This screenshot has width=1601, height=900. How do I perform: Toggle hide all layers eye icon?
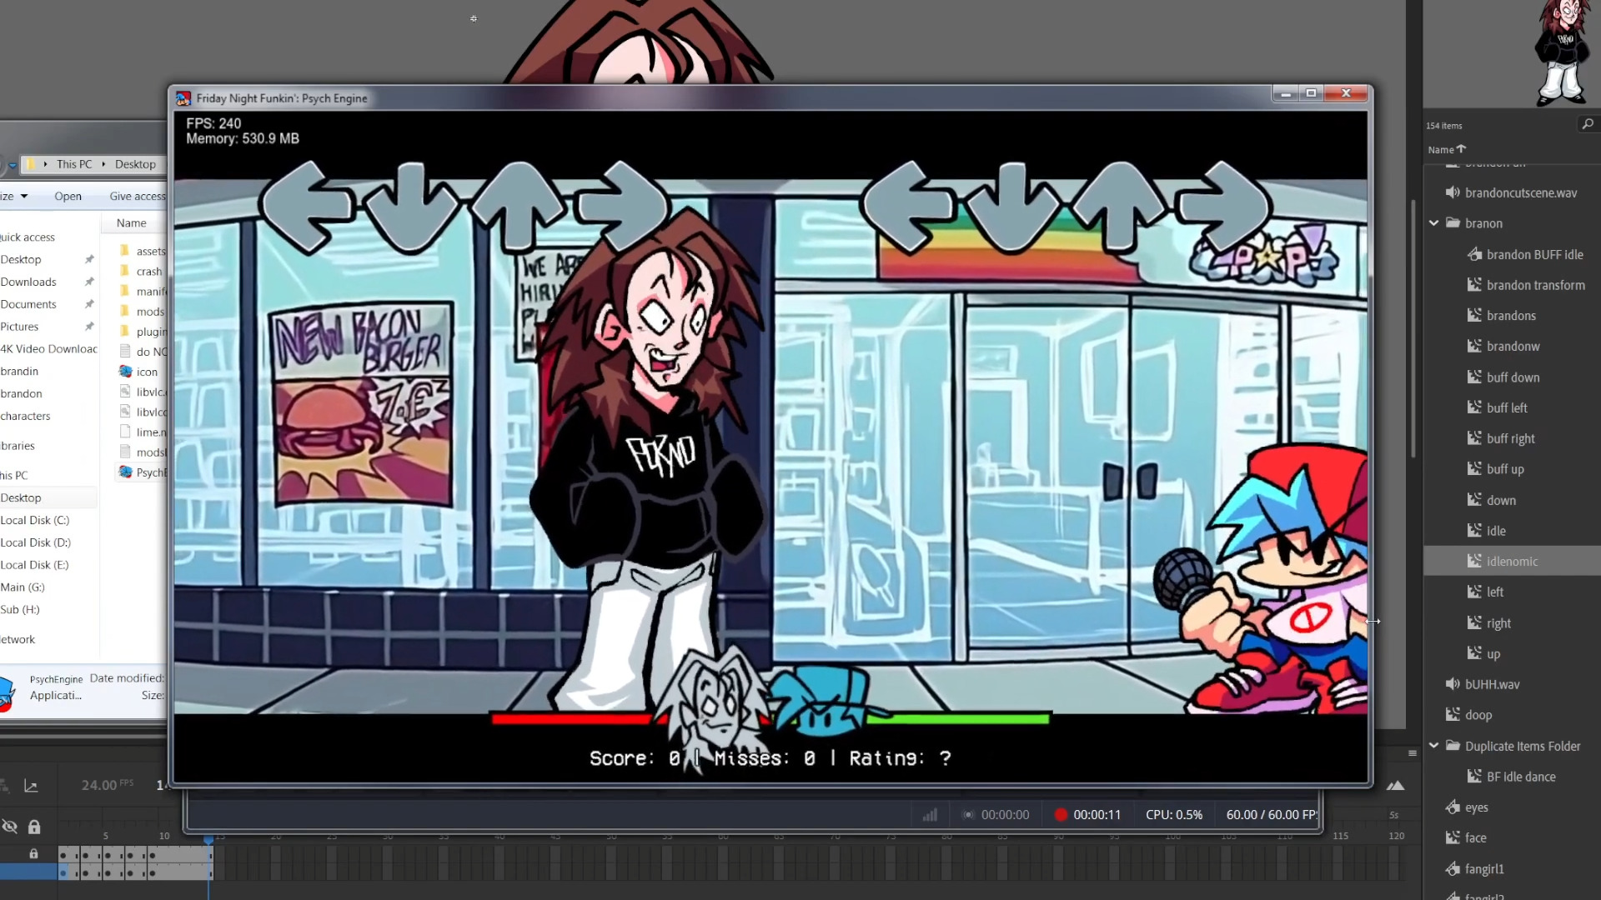click(10, 827)
